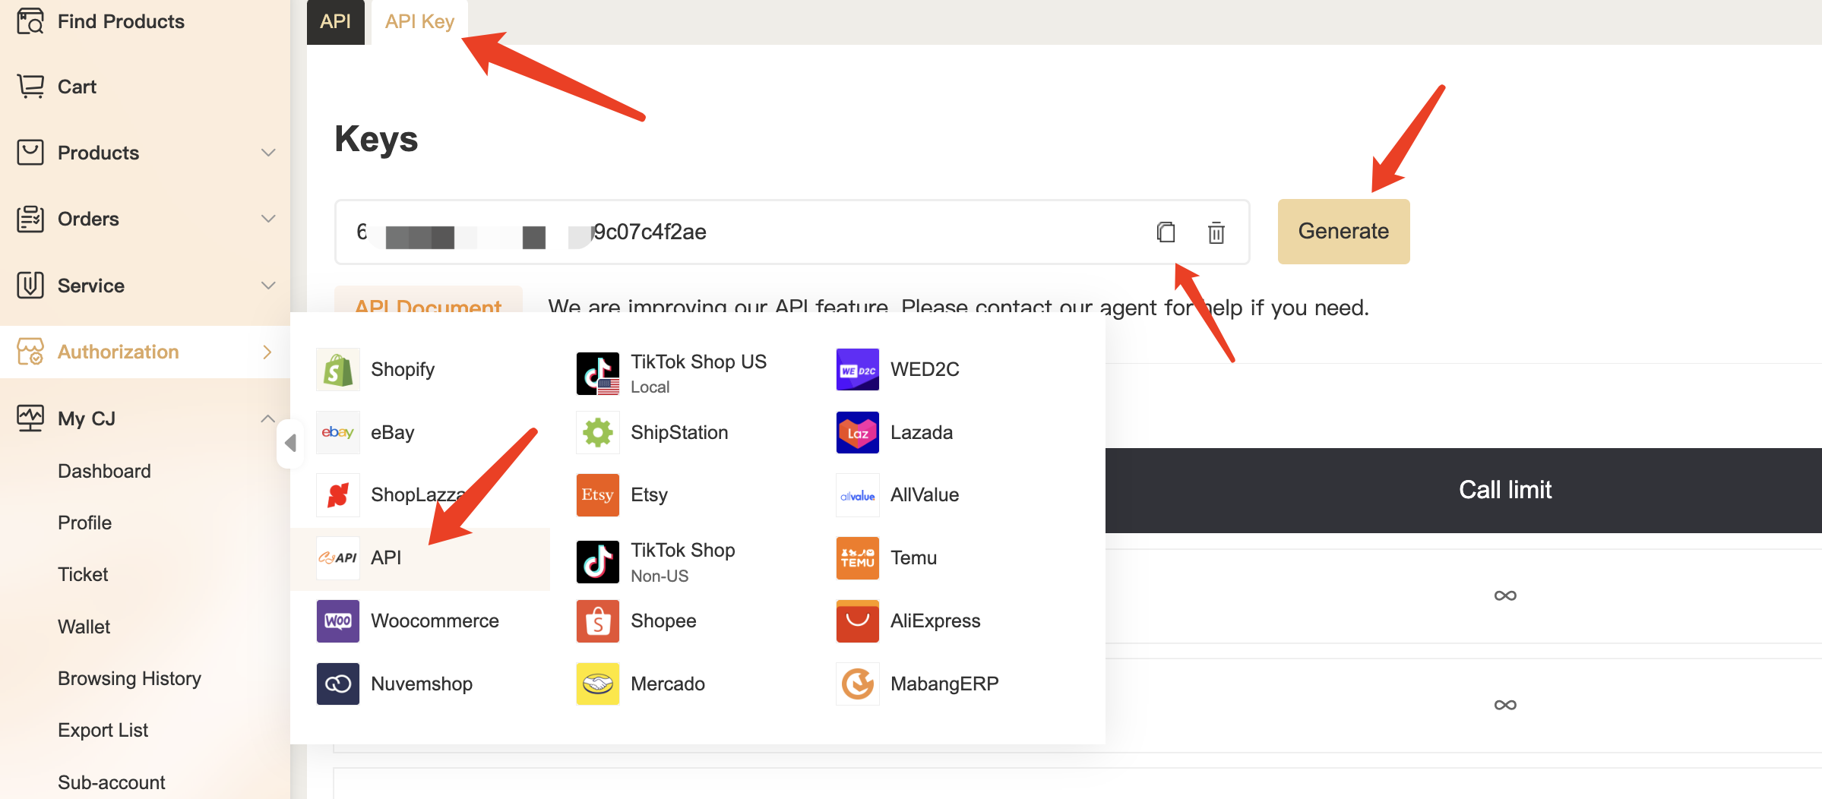Screen dimensions: 1822x799
Task: Click the Woocommerce logo icon
Action: click(x=338, y=621)
